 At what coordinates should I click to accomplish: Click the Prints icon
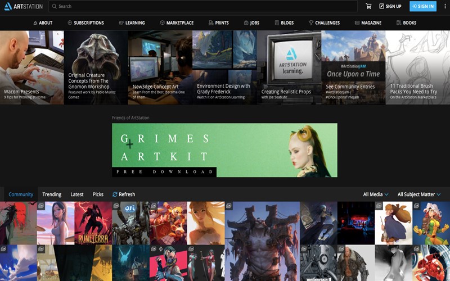point(211,22)
